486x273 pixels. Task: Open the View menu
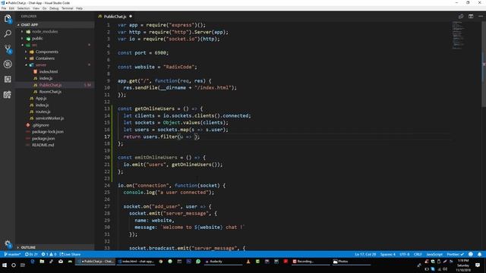tap(36, 8)
